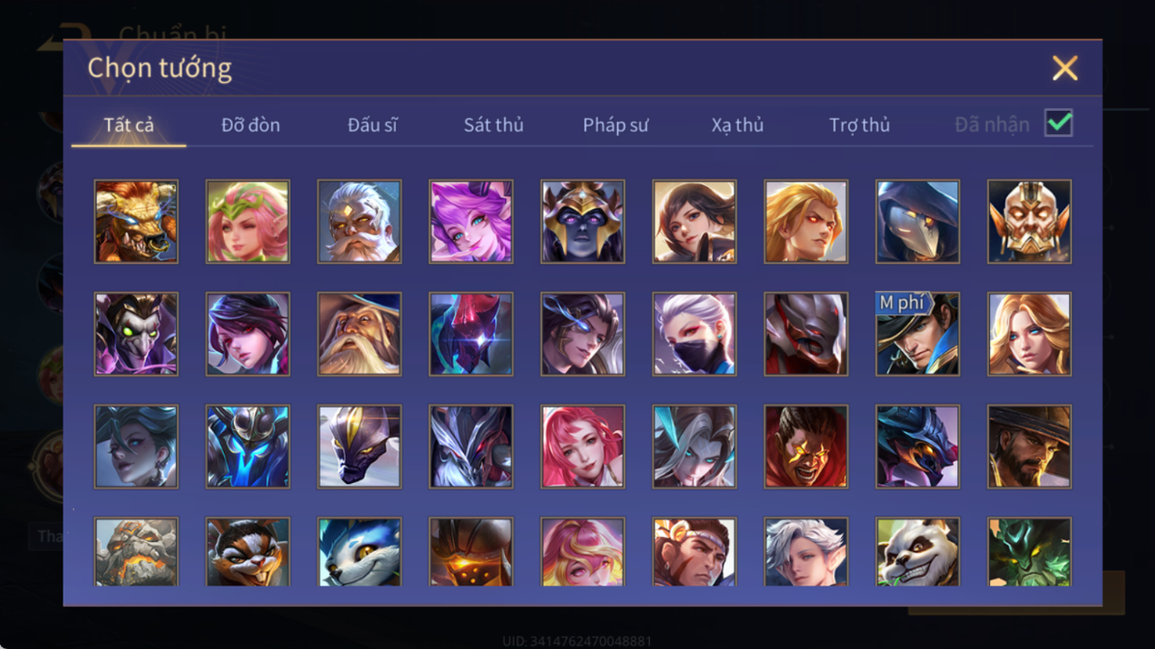Select the purple-haired girl hero portrait
Image resolution: width=1155 pixels, height=649 pixels.
pos(471,221)
